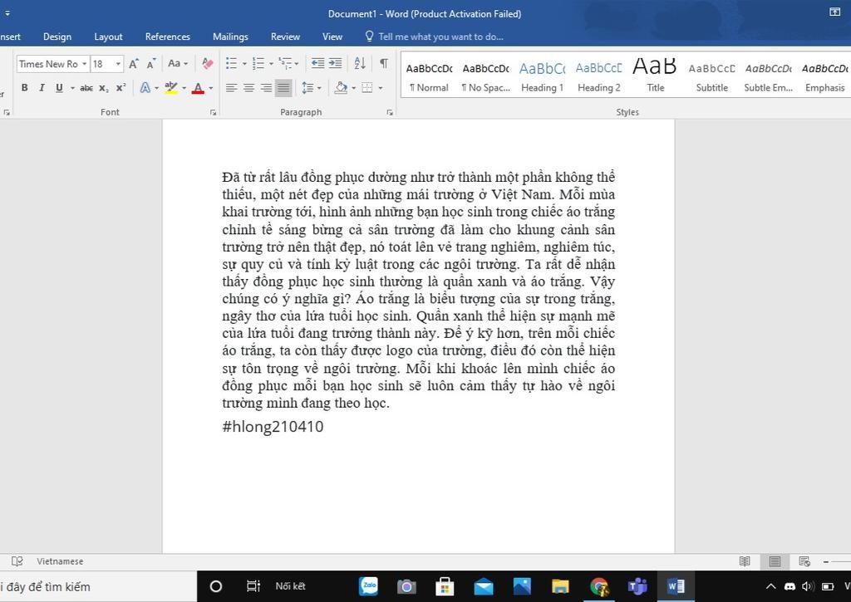Open line spacing options

[307, 87]
